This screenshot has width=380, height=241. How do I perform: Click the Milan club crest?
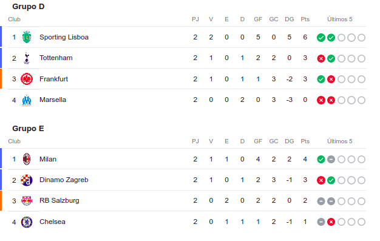click(27, 159)
